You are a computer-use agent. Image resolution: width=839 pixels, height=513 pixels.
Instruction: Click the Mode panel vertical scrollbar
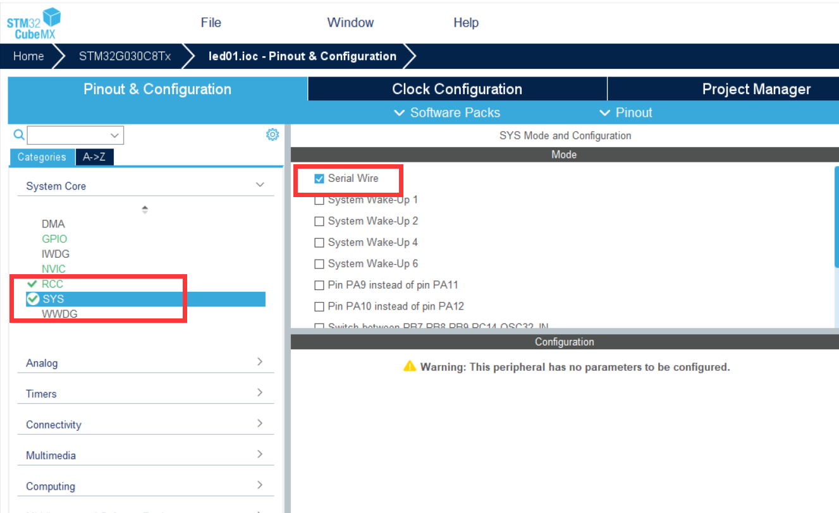coord(836,218)
